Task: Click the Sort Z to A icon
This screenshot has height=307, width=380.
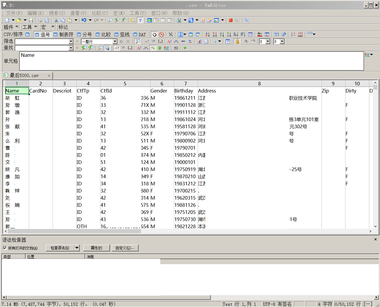Action: pos(215,35)
